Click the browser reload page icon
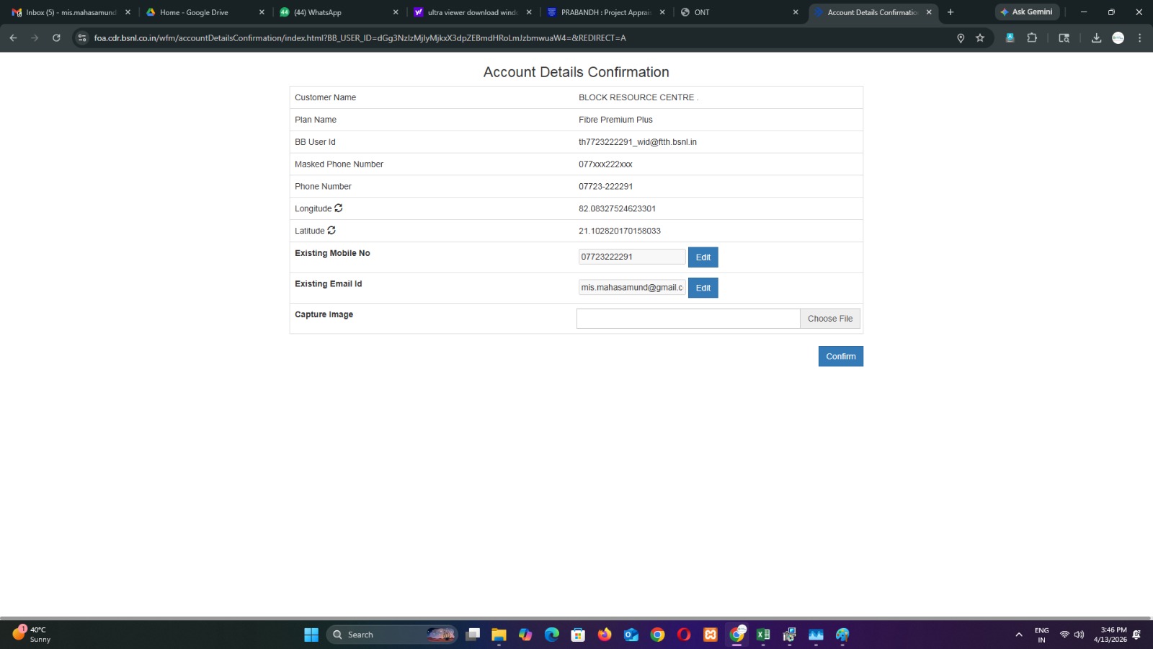The image size is (1153, 649). click(x=56, y=38)
